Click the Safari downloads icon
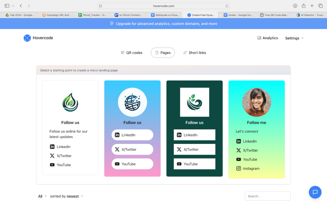The image size is (327, 204). [295, 6]
